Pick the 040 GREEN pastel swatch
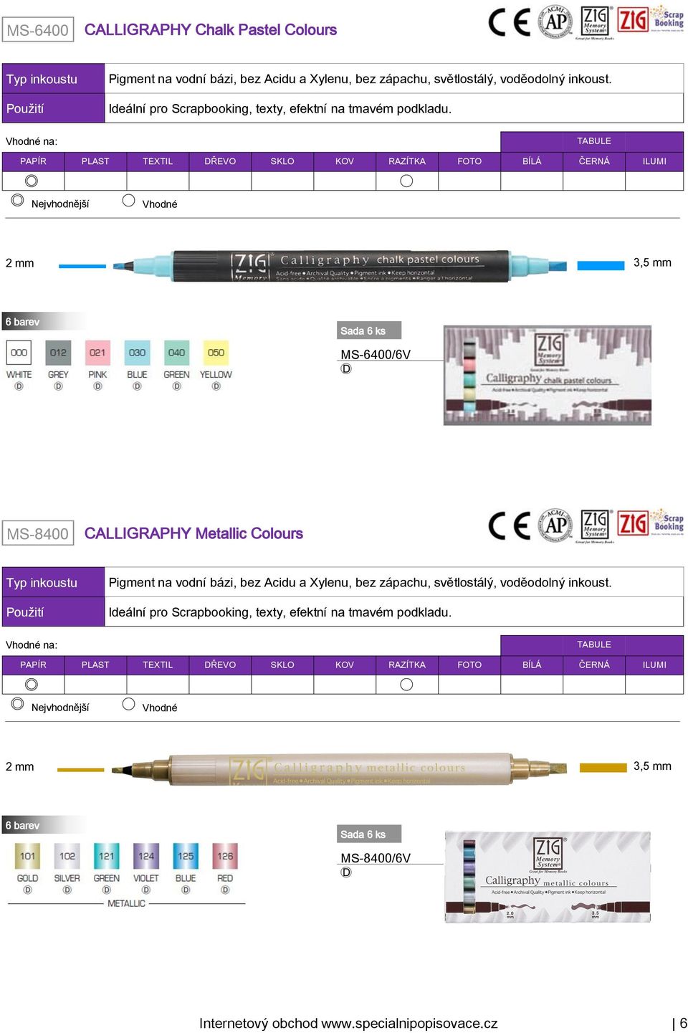 pos(176,352)
